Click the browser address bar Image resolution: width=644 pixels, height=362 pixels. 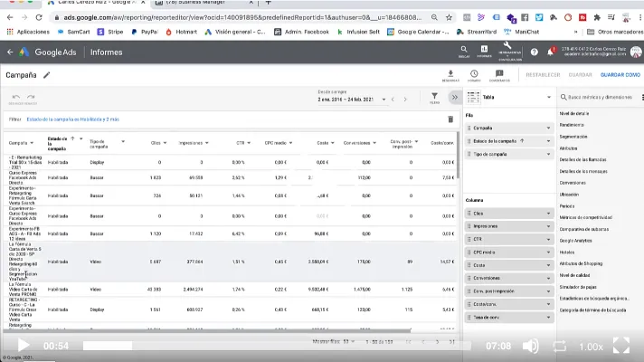coord(242,18)
